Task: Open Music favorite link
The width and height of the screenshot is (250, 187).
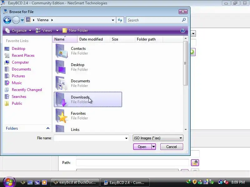Action: [x=17, y=83]
